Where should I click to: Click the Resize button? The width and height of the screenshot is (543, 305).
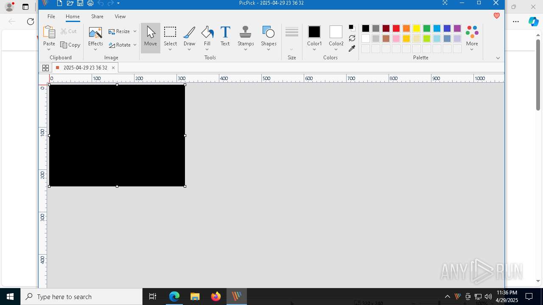tap(119, 31)
